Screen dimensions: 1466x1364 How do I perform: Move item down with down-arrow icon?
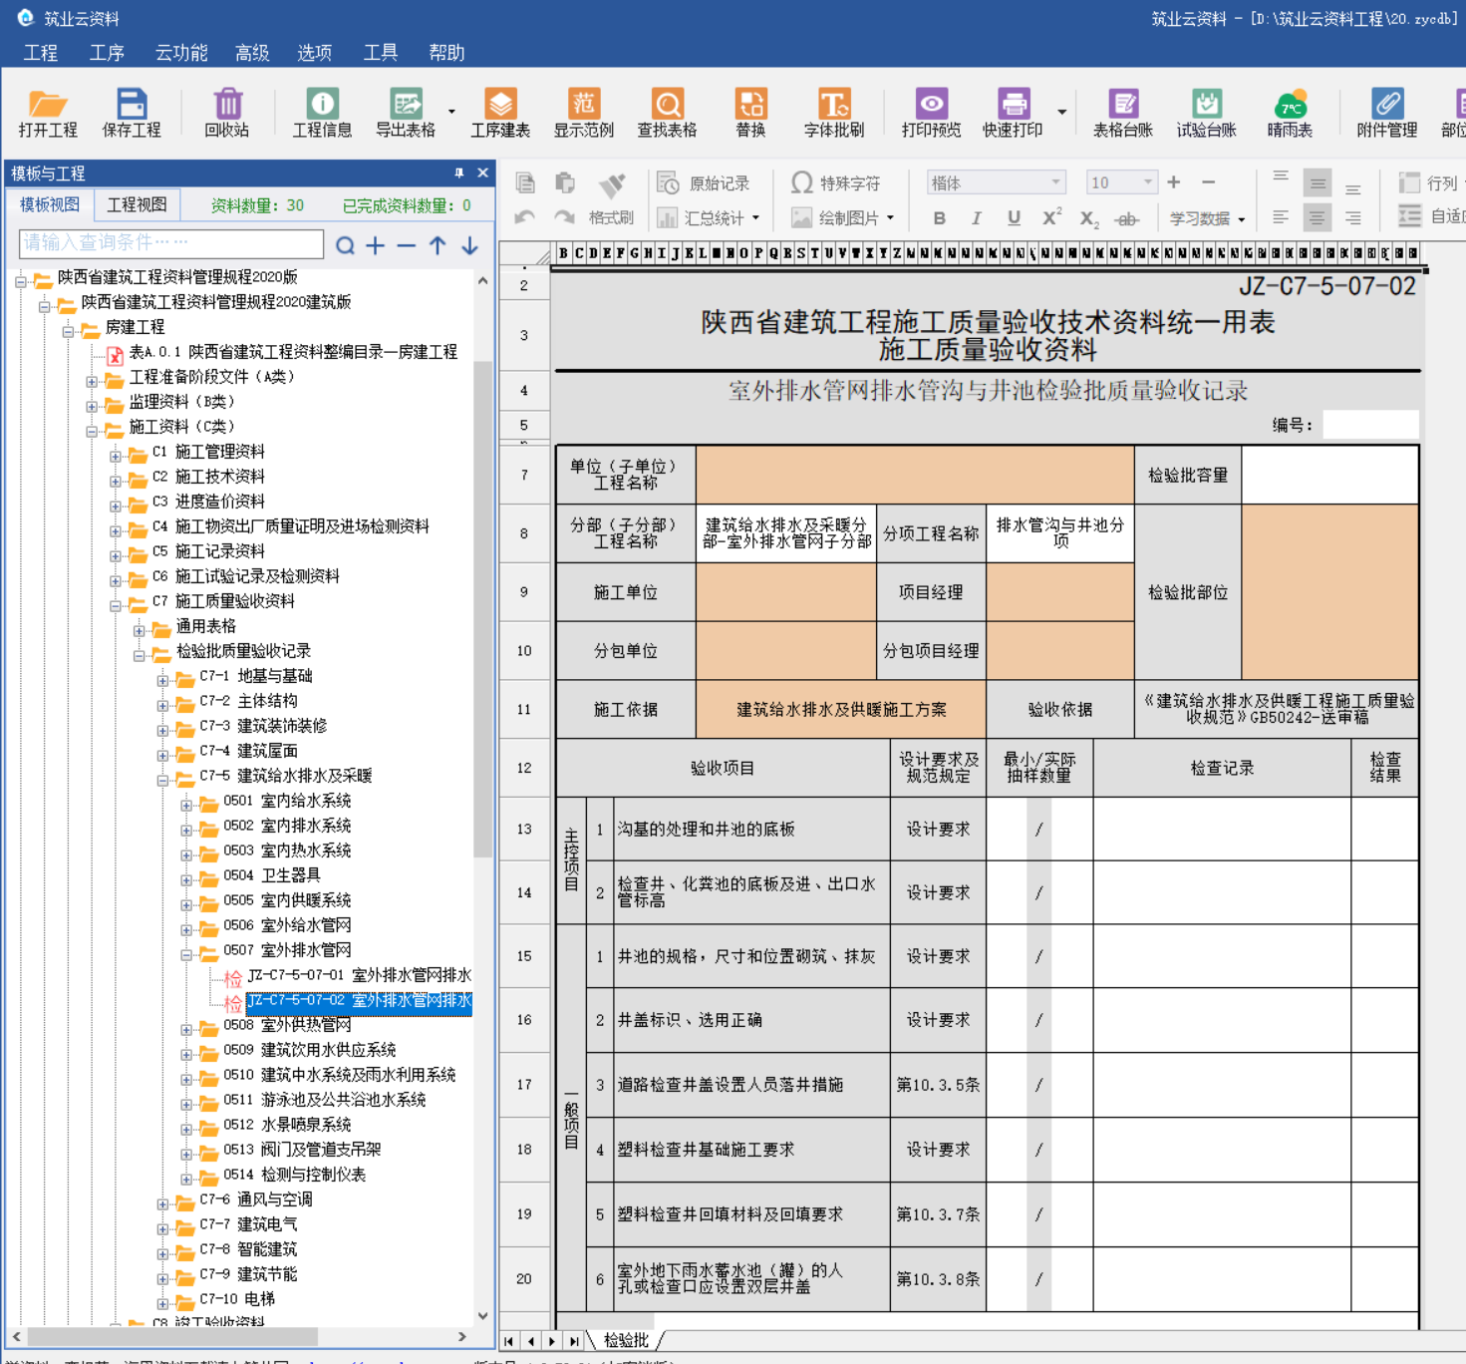pos(469,244)
